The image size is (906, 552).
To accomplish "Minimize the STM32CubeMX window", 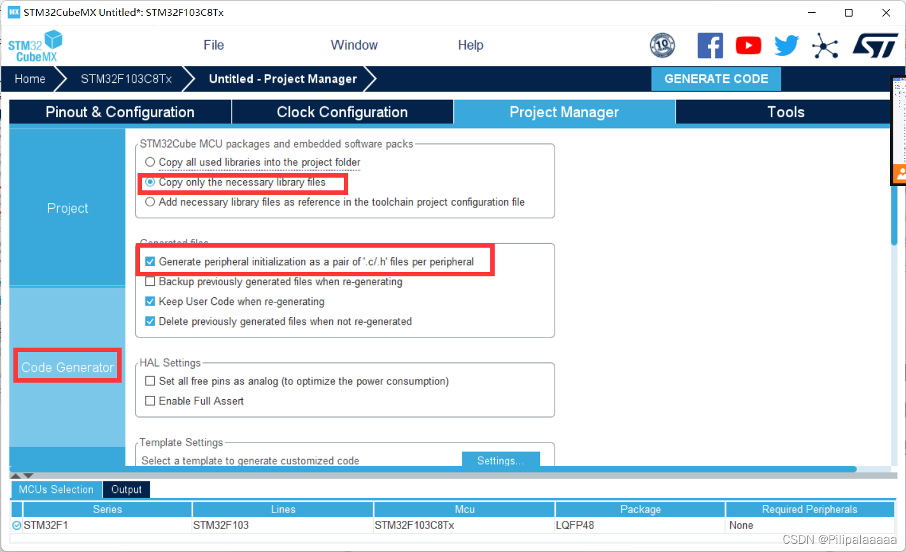I will click(x=810, y=13).
